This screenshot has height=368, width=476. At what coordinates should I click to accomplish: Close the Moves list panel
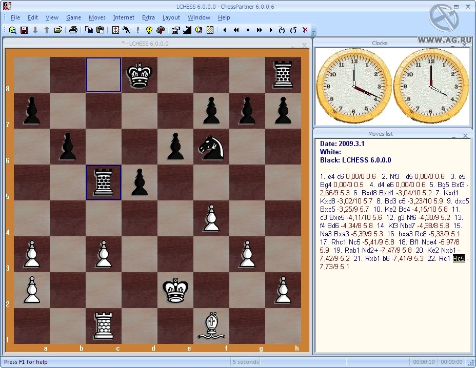pos(465,135)
